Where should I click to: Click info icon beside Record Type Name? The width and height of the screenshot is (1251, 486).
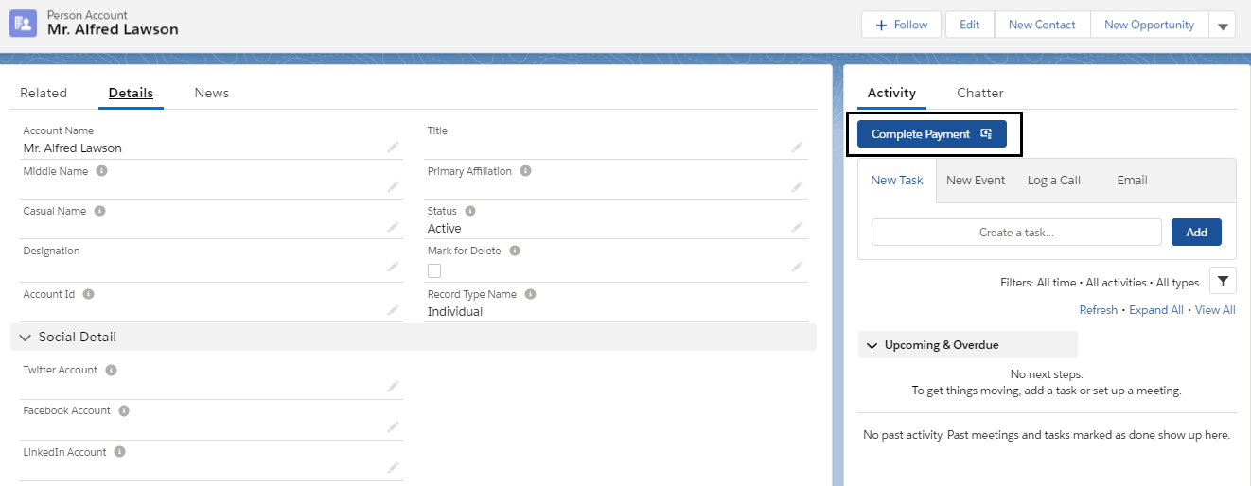[x=530, y=294]
